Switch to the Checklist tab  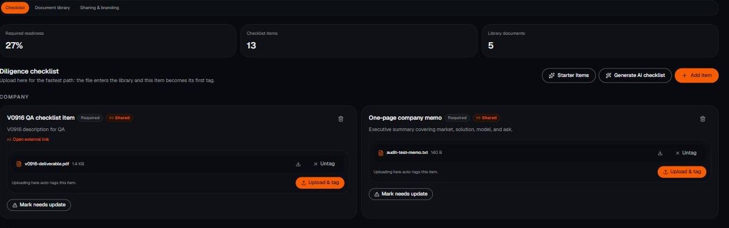click(15, 8)
